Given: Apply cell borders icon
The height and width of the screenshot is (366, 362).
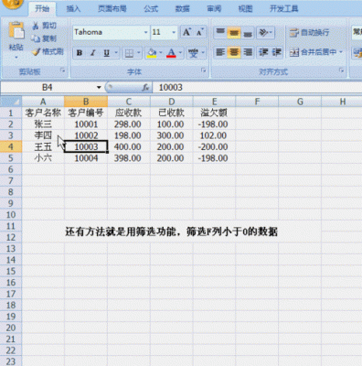Looking at the screenshot, I should click(129, 53).
